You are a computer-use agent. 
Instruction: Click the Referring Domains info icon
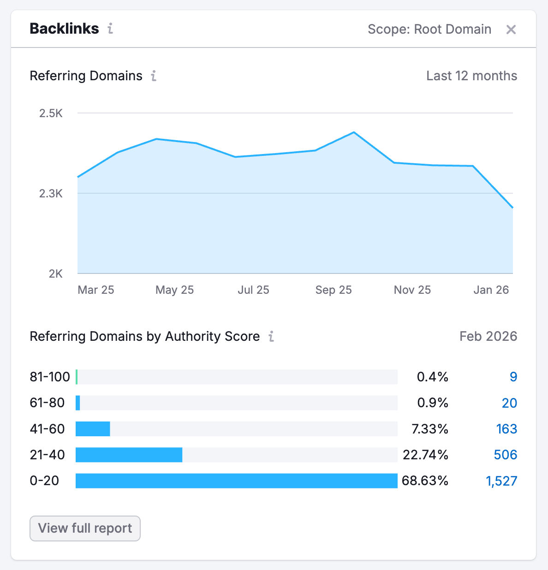(153, 76)
